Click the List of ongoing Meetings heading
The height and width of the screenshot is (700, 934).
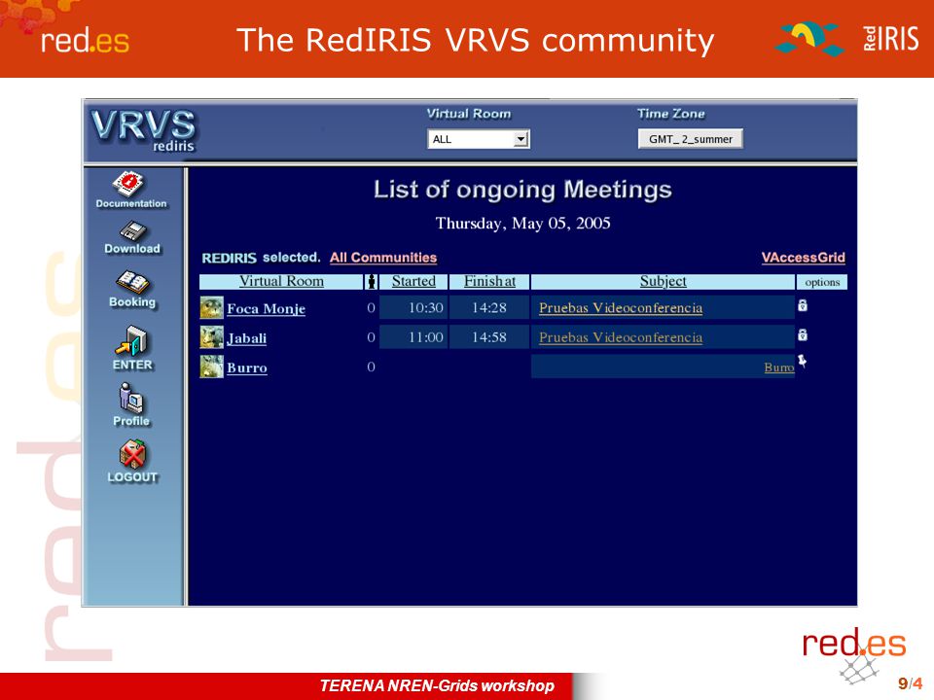pos(522,190)
